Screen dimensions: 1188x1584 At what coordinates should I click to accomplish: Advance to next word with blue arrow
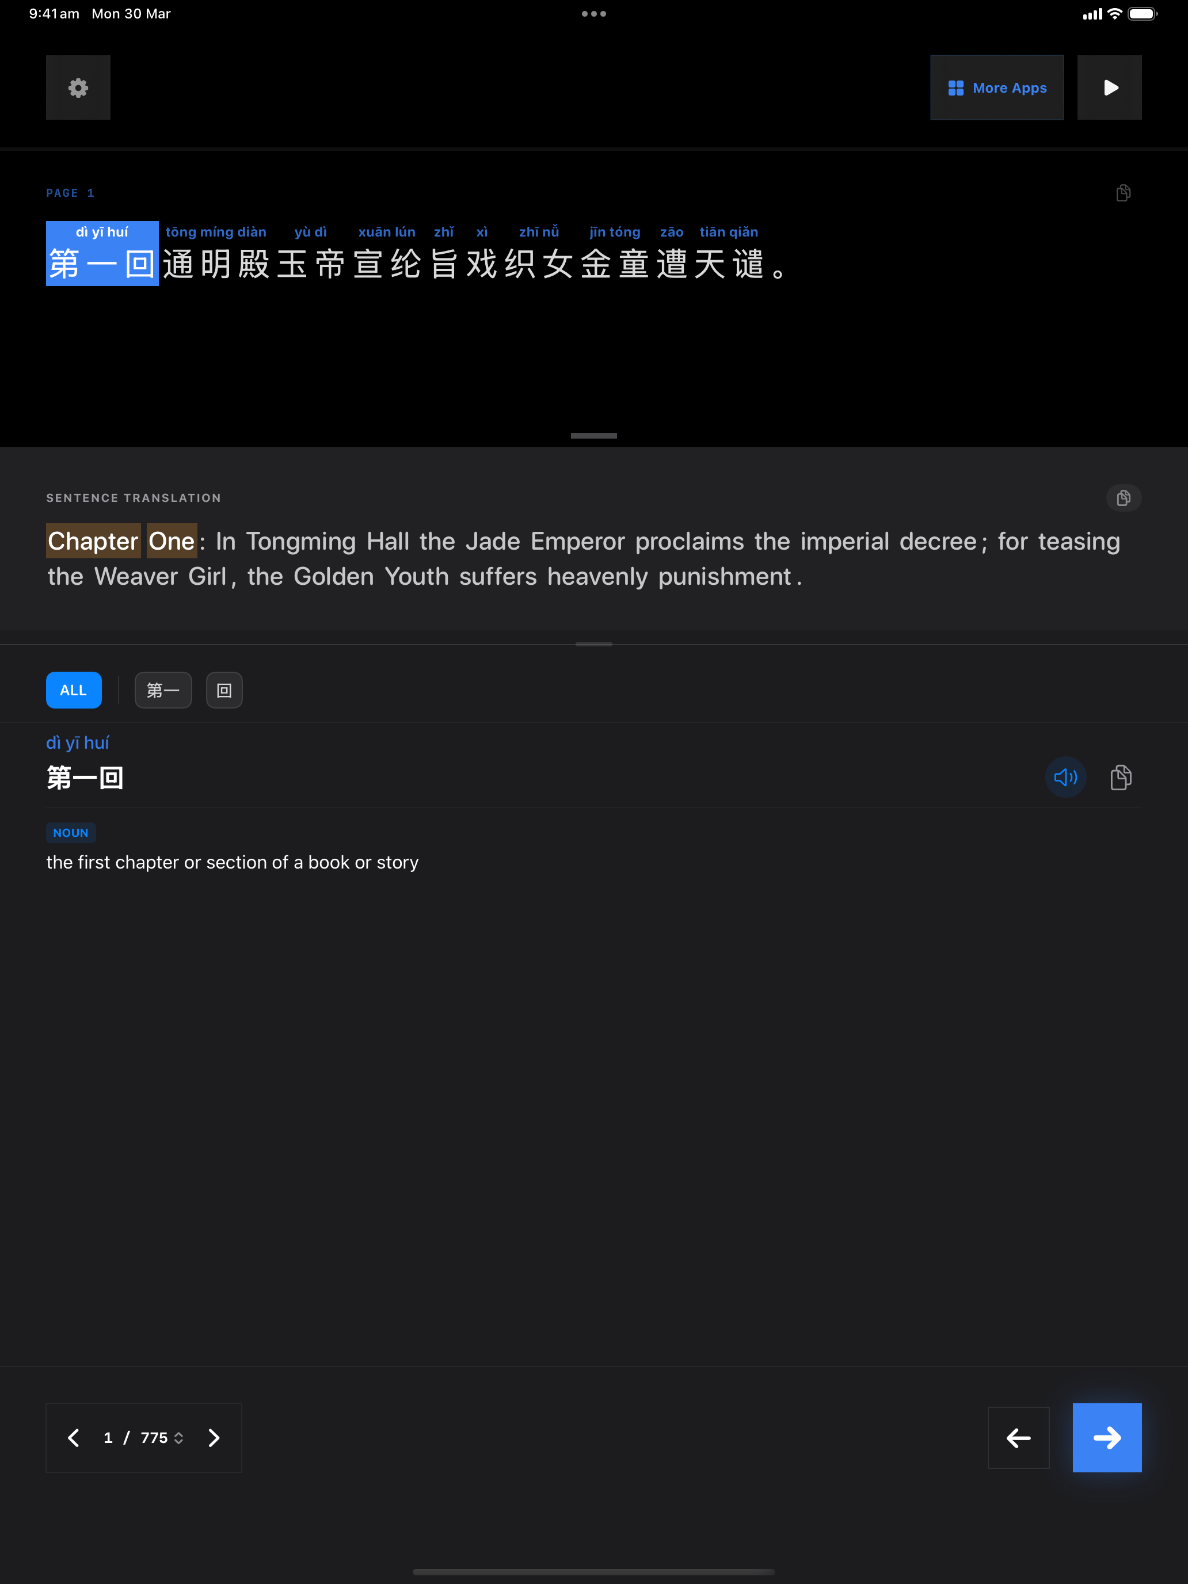pos(1107,1437)
